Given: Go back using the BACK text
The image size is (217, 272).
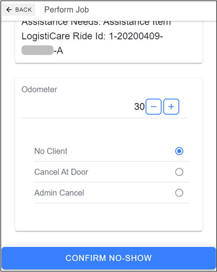Looking at the screenshot, I should click(x=24, y=10).
